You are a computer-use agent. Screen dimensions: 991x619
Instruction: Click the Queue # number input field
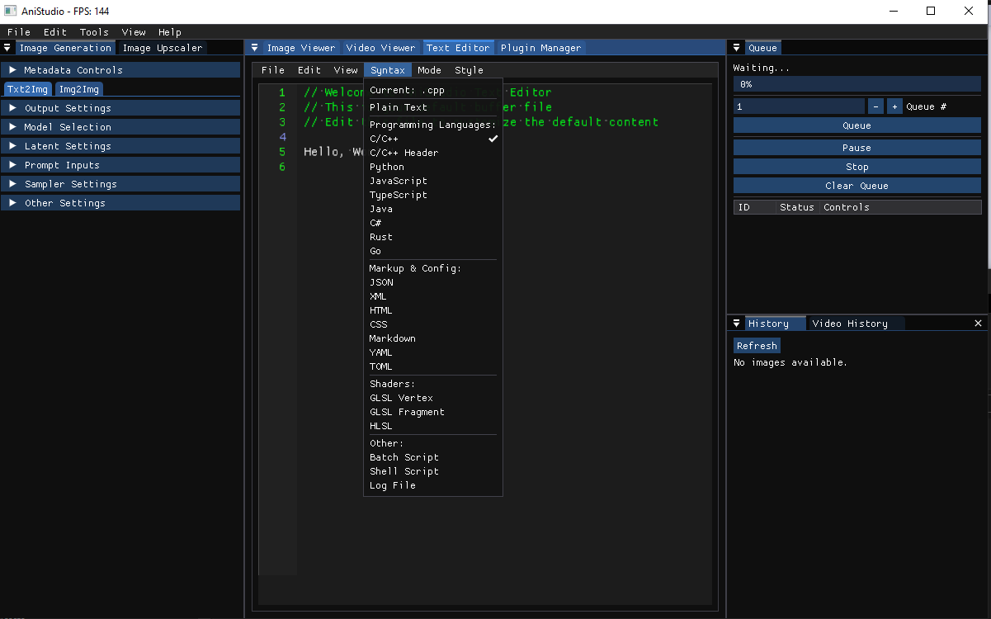(x=799, y=106)
